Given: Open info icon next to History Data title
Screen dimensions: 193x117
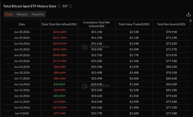Looking at the screenshot, I should coord(59,6).
